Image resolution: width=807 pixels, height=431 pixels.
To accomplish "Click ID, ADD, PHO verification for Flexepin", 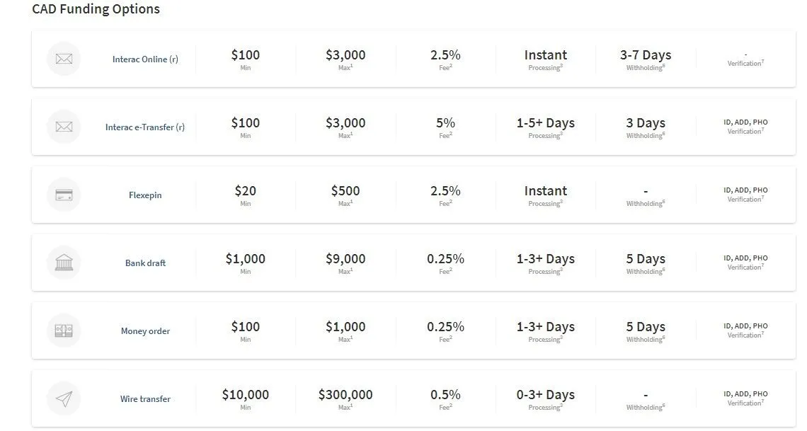I will pos(745,190).
